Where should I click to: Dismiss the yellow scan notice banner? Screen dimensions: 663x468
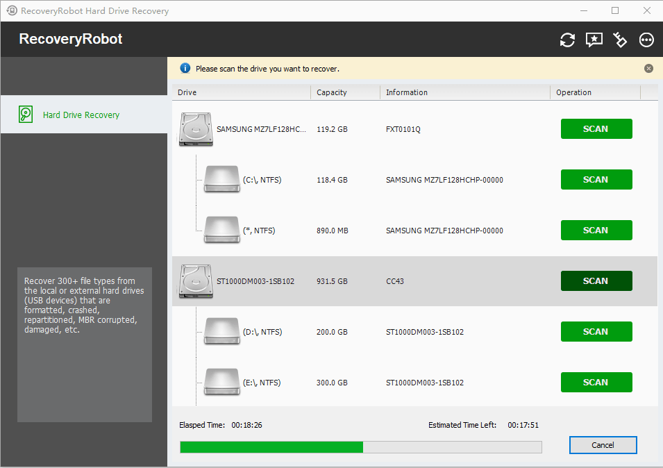coord(648,69)
